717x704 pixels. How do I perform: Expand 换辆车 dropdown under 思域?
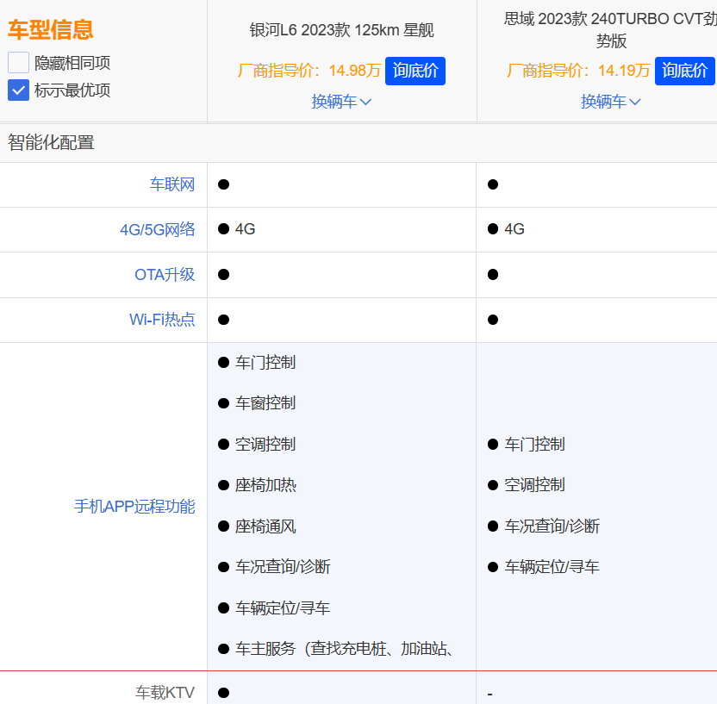(x=611, y=102)
